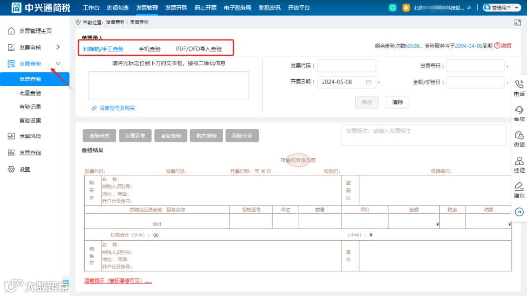The image size is (527, 296).
Task: Switch to 手机查验 tab
Action: point(150,49)
